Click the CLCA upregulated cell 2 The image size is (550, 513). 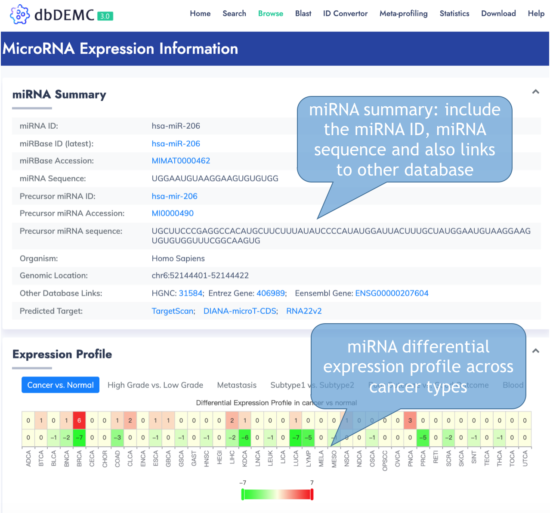tap(130, 420)
